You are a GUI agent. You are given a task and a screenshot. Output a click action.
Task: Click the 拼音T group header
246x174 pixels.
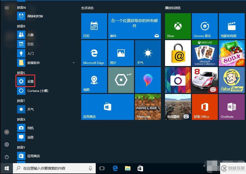[x=21, y=101]
